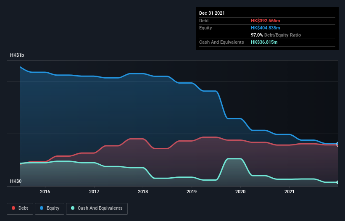Screen dimensions: 345x221
Task: Click the HK$1b y-axis label
Action: coord(17,55)
